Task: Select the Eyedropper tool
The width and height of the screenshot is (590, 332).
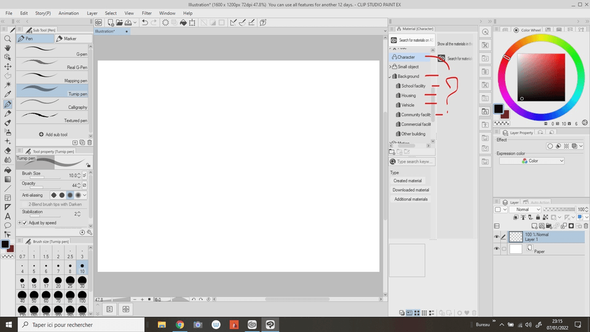Action: click(7, 94)
